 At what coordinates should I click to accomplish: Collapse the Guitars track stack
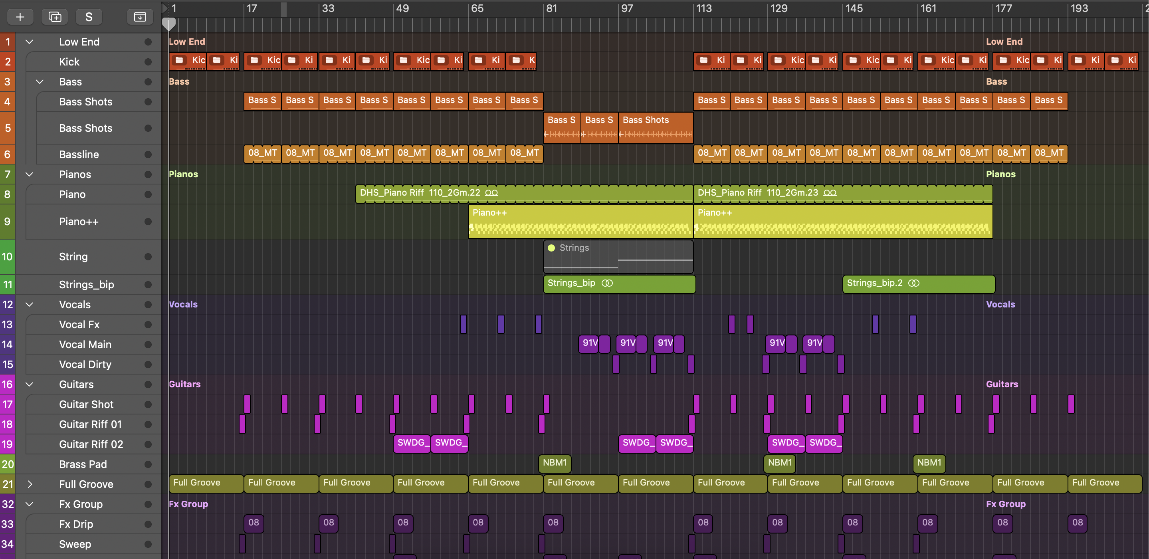point(30,385)
